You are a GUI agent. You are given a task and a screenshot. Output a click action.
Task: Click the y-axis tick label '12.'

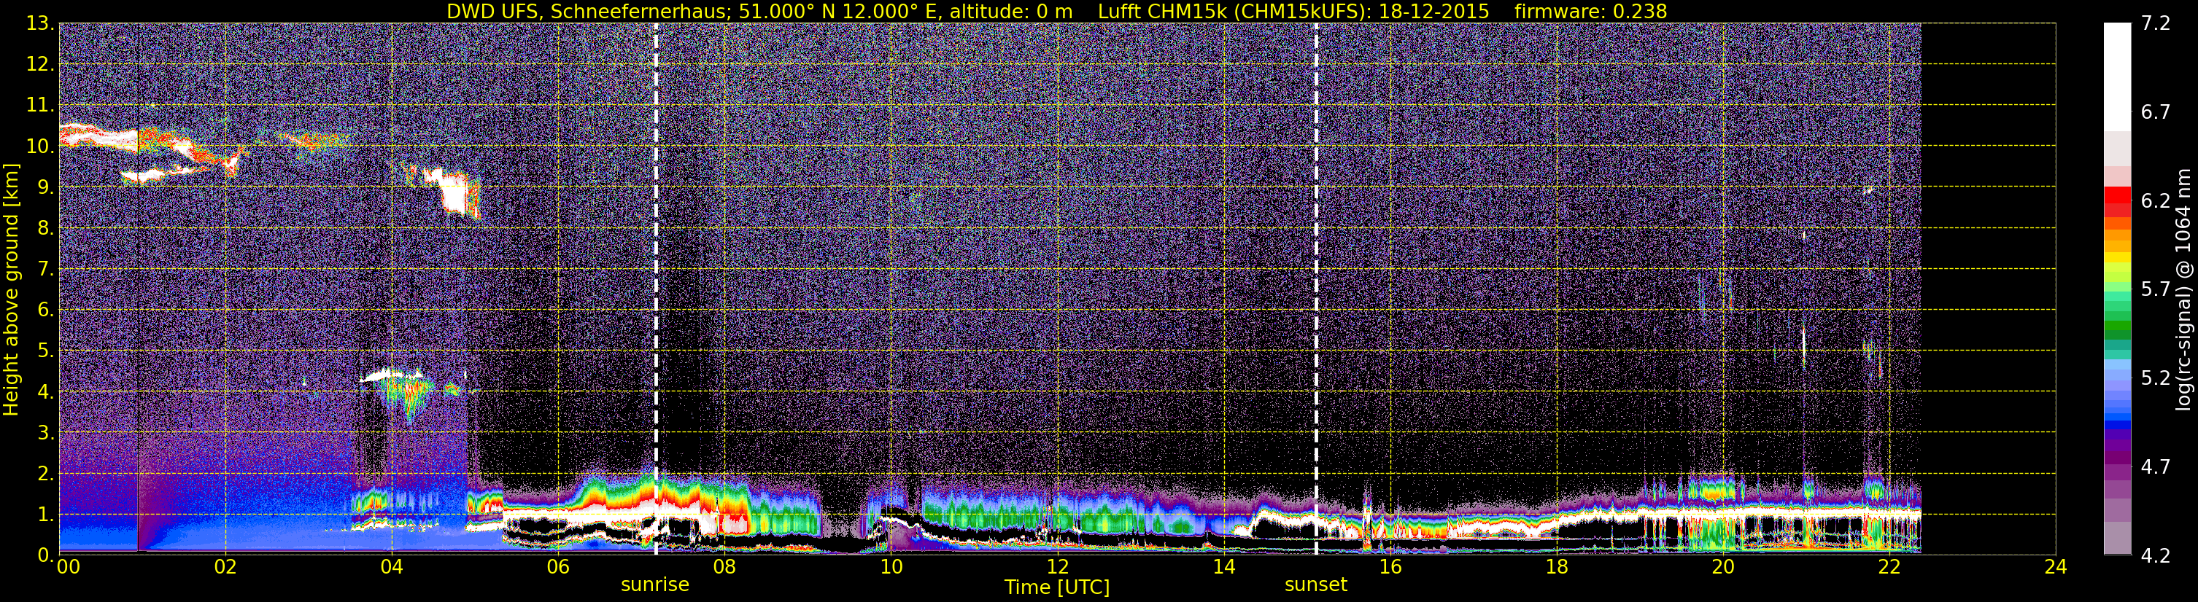[40, 65]
